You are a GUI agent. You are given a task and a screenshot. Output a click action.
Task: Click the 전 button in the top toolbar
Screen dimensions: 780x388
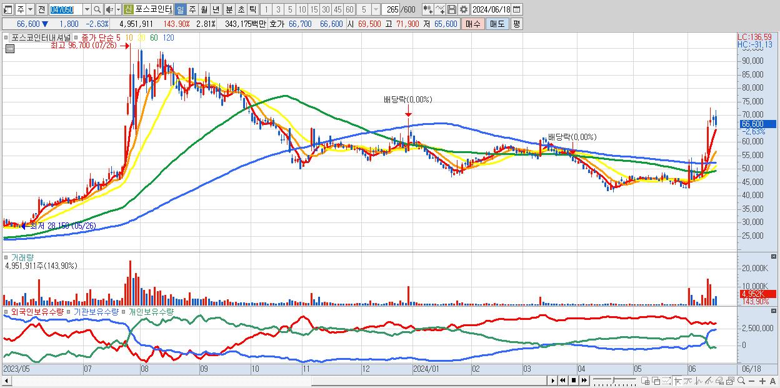point(41,9)
